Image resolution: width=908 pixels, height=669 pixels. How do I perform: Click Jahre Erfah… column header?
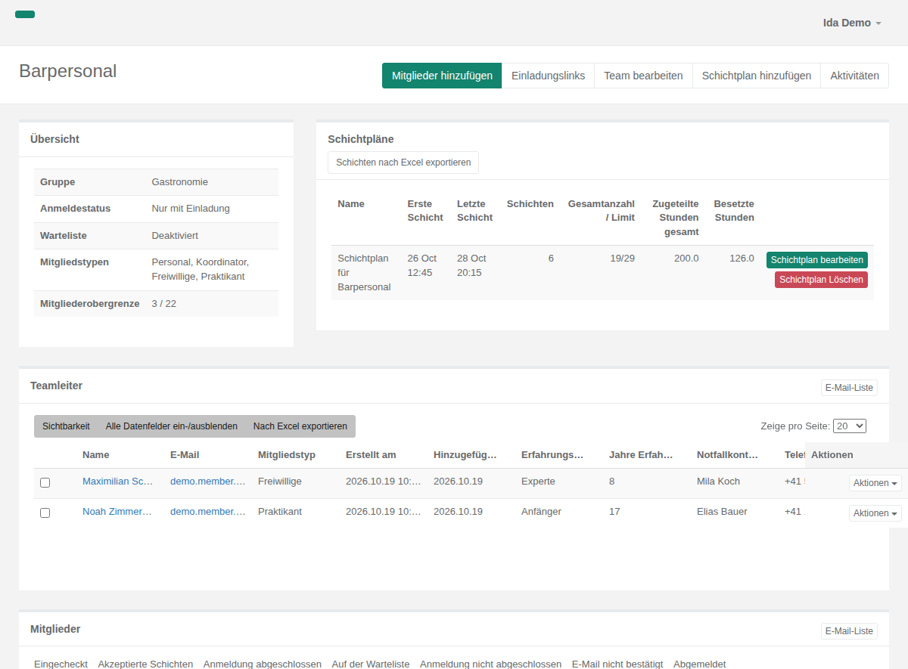641,455
